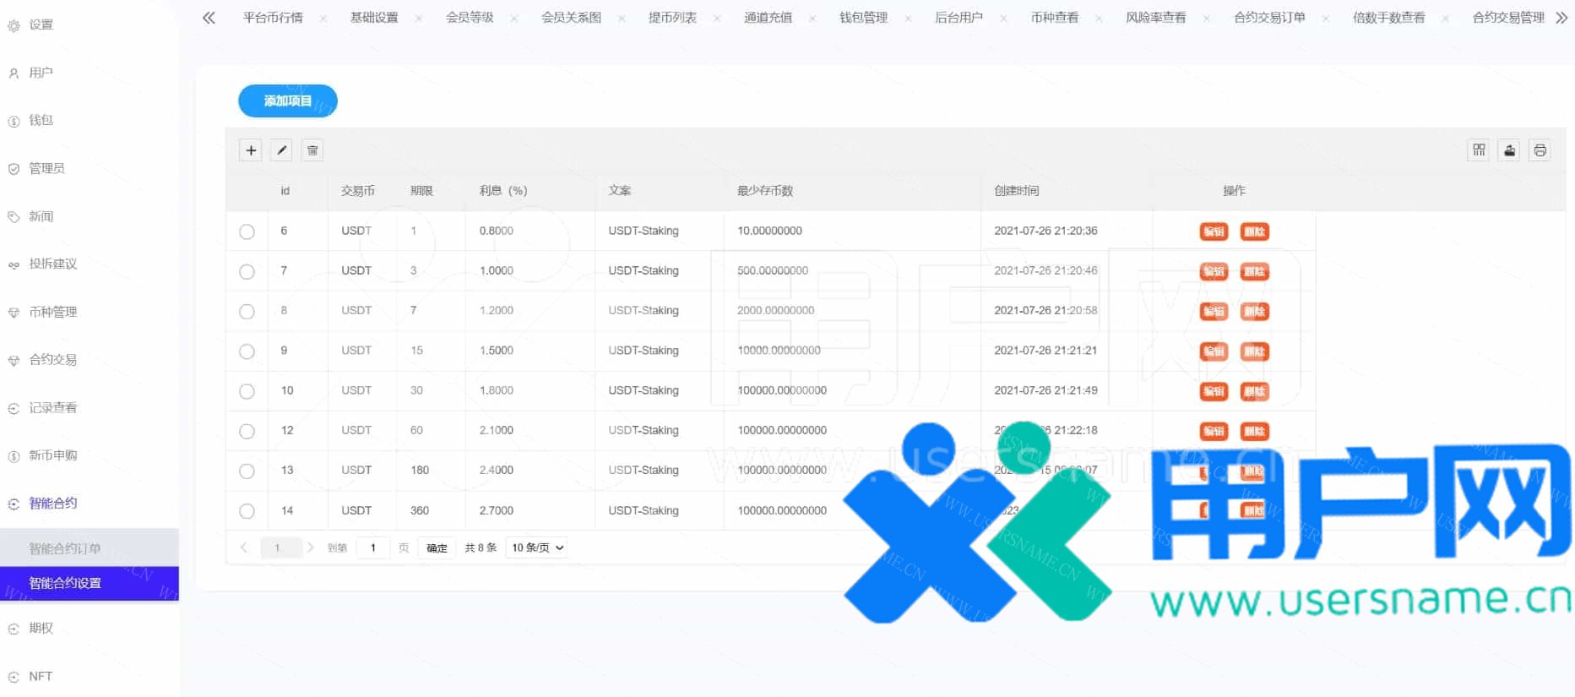The height and width of the screenshot is (697, 1575).
Task: Select the radio button for row id 6
Action: click(x=247, y=231)
